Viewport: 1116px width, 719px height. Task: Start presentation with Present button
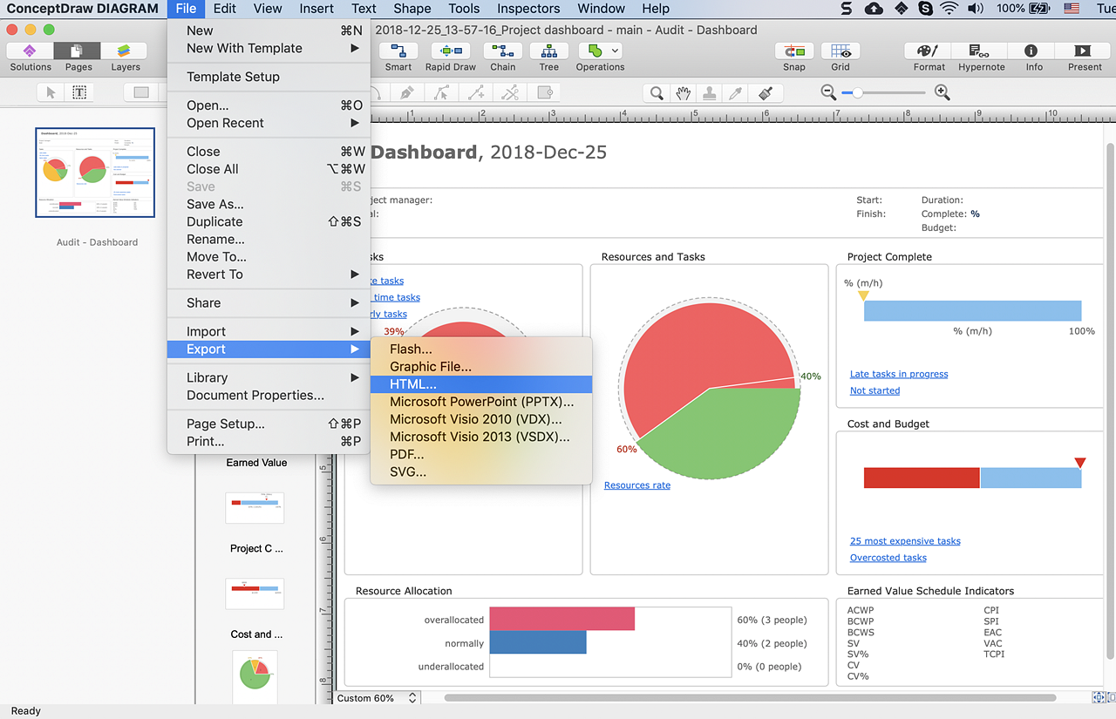coord(1084,51)
